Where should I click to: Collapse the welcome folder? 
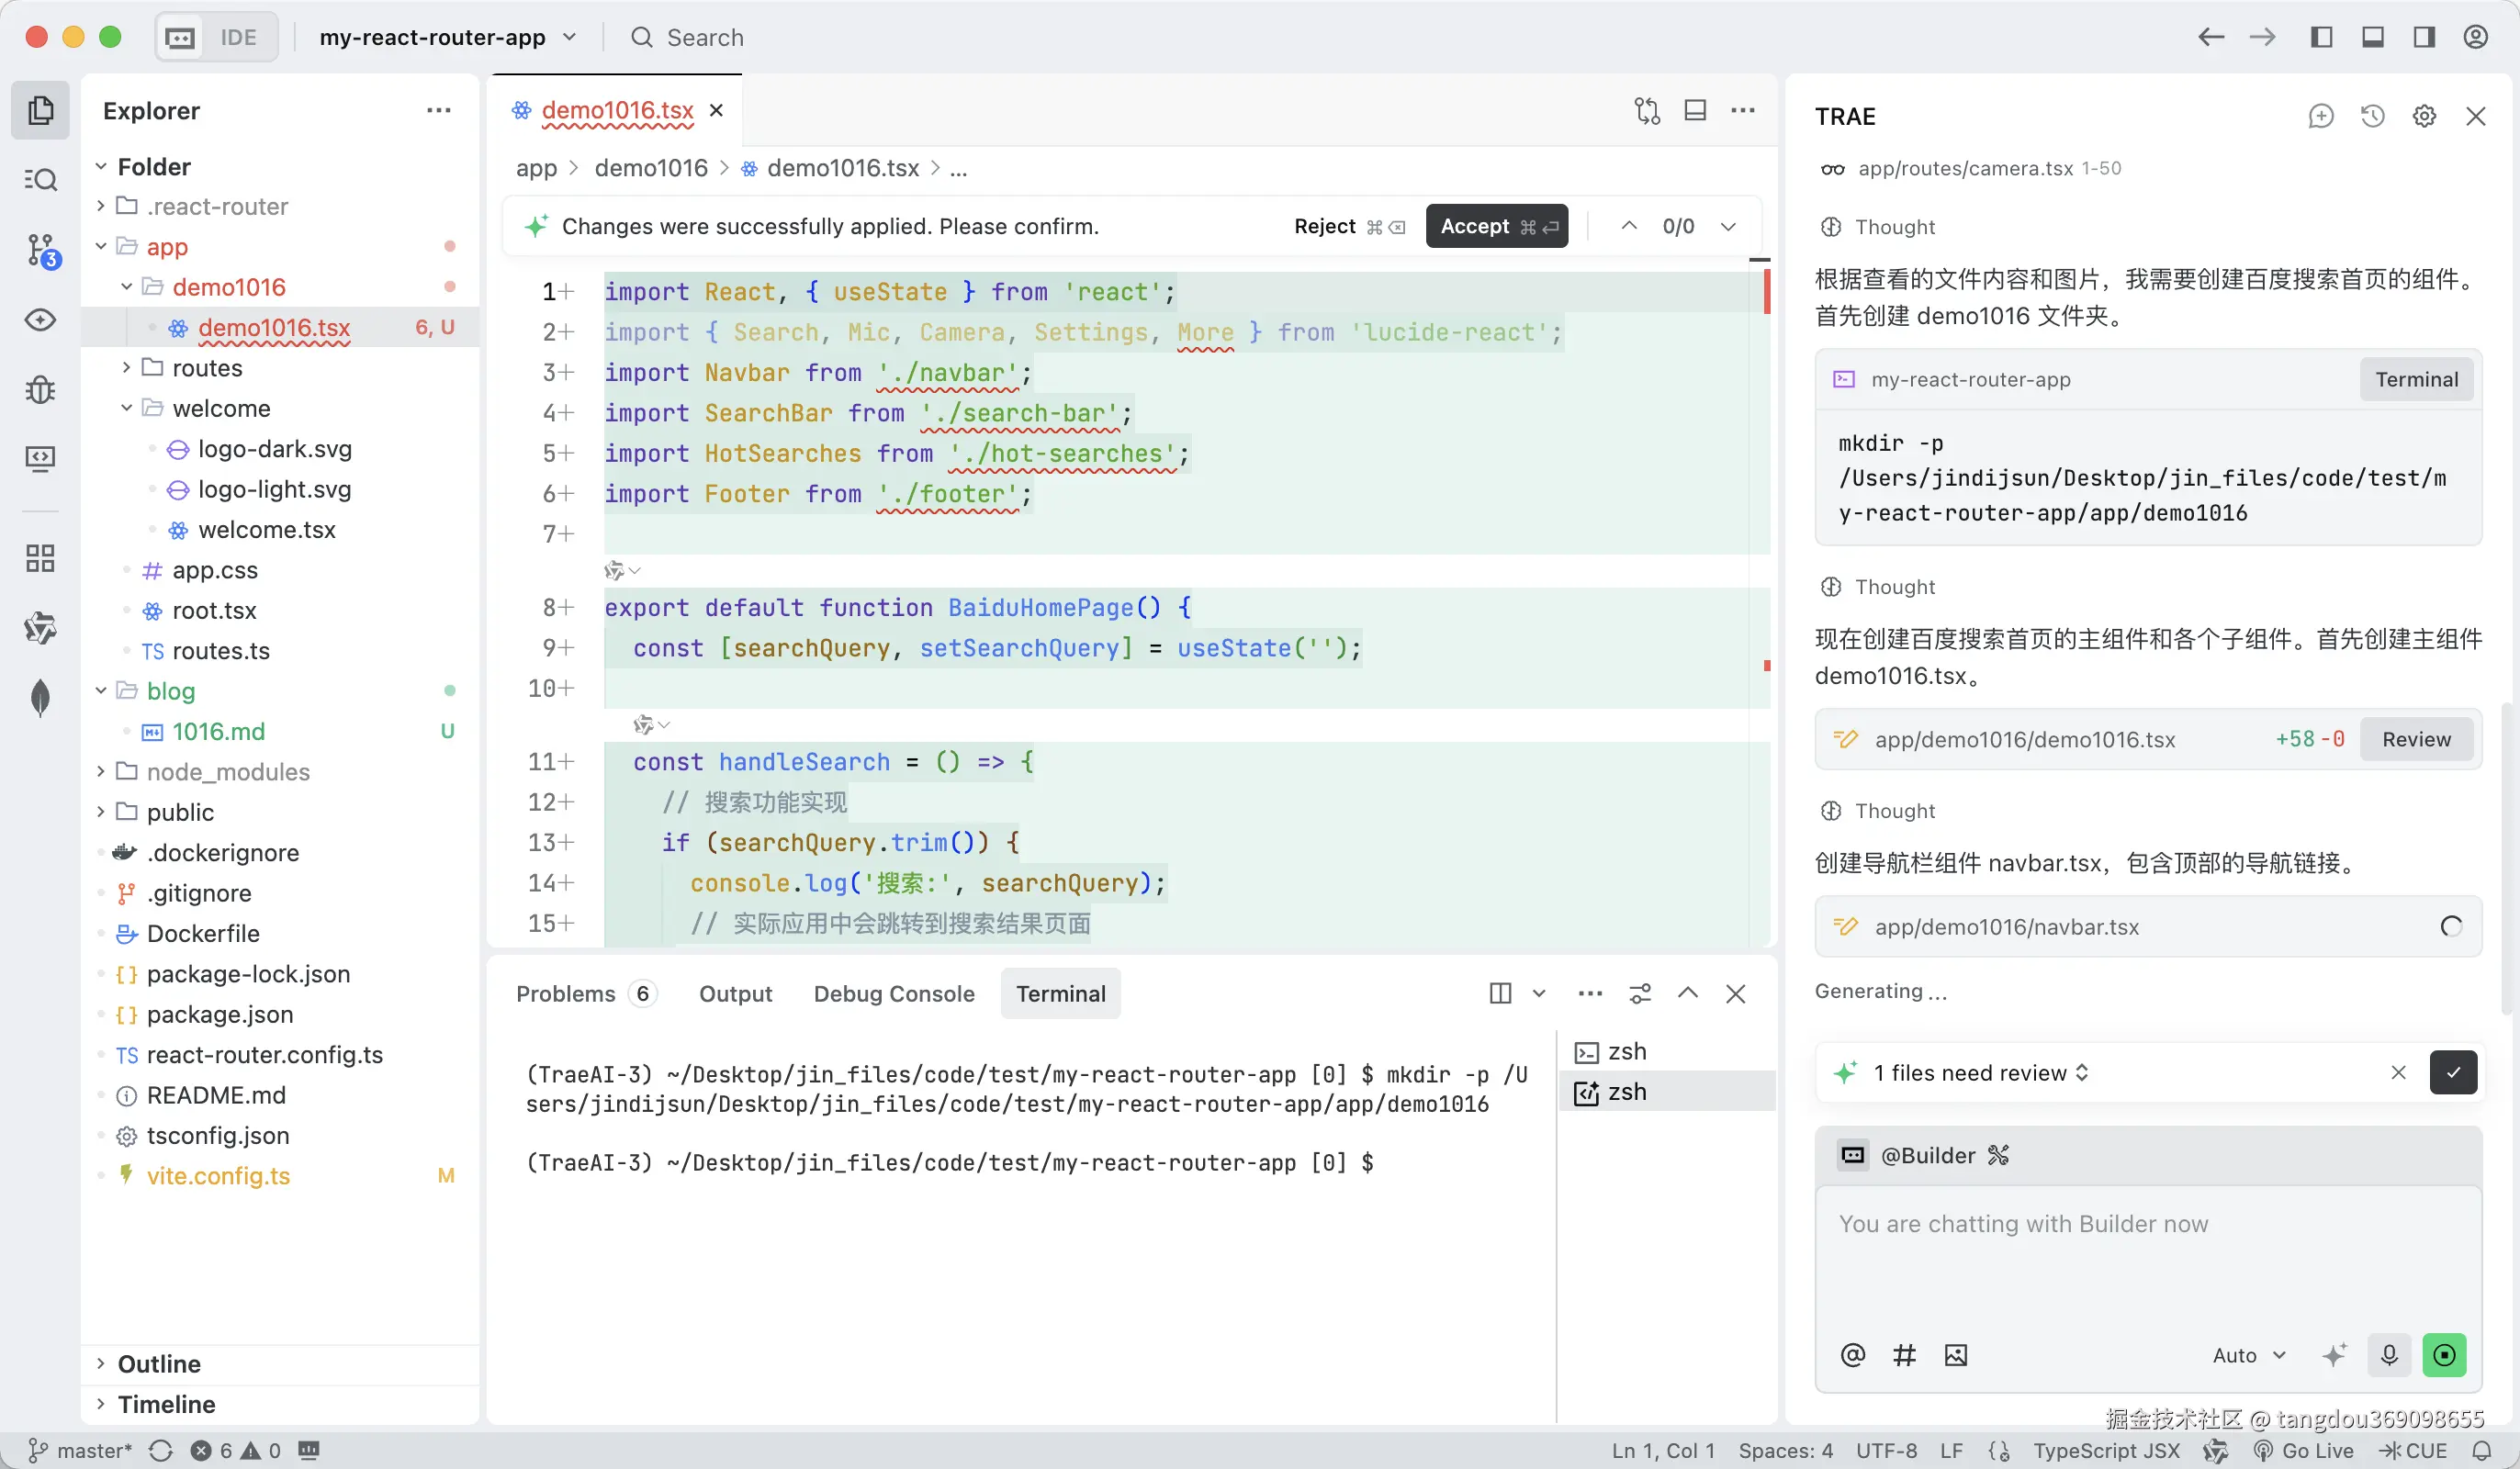[x=221, y=409]
